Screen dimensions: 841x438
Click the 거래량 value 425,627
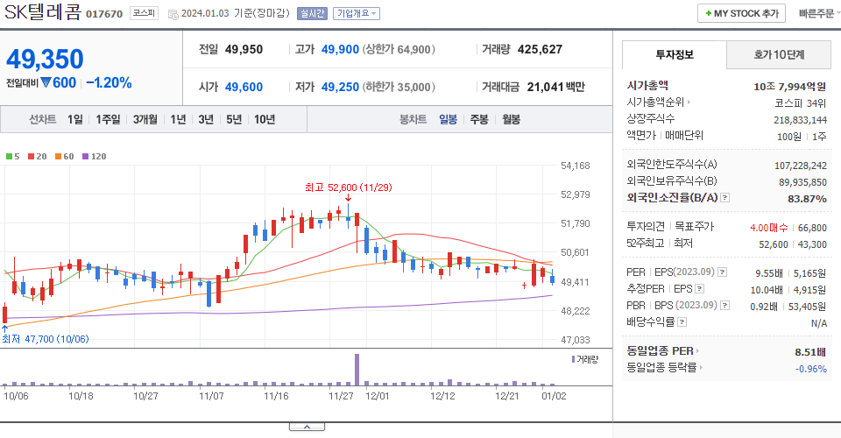[541, 49]
